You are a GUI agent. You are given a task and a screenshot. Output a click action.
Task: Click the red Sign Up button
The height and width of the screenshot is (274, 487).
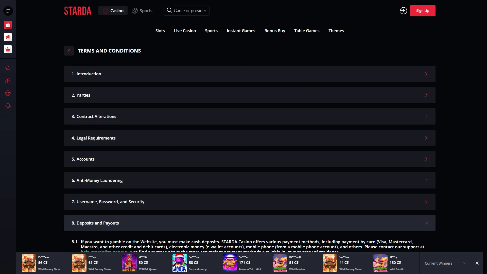423,11
